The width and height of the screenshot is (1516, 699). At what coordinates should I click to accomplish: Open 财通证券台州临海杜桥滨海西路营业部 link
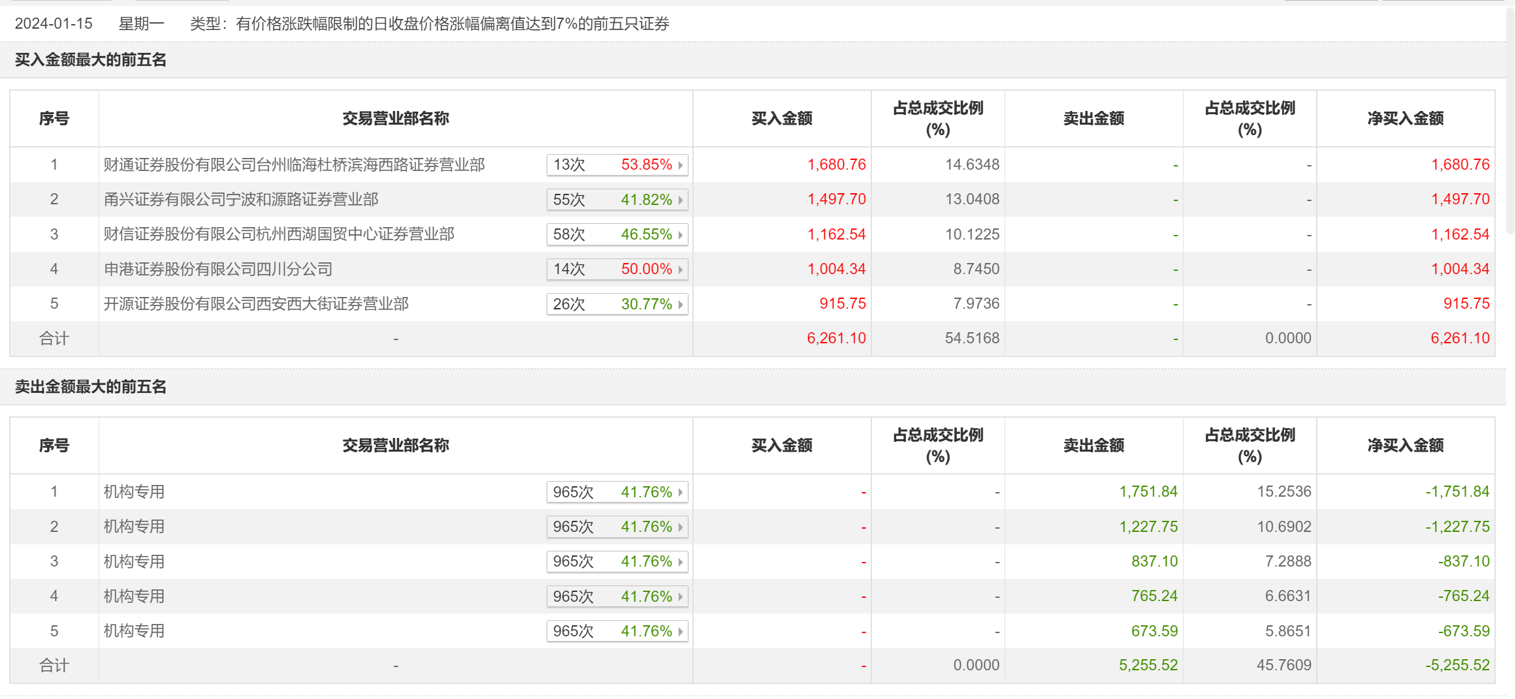tap(294, 165)
